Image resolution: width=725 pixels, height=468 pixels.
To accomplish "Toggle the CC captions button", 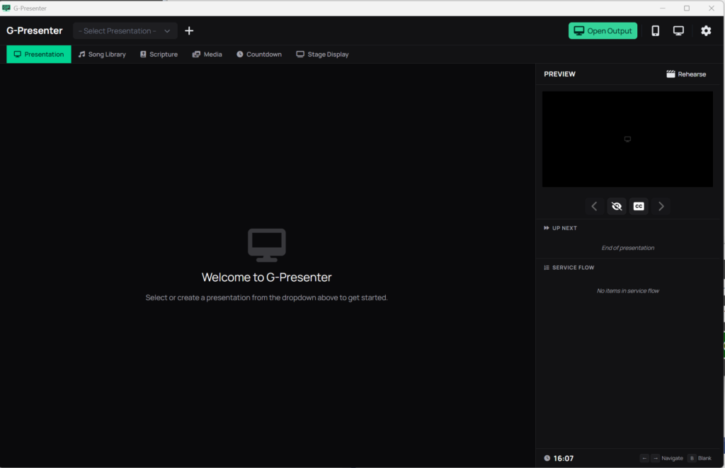I will (639, 206).
